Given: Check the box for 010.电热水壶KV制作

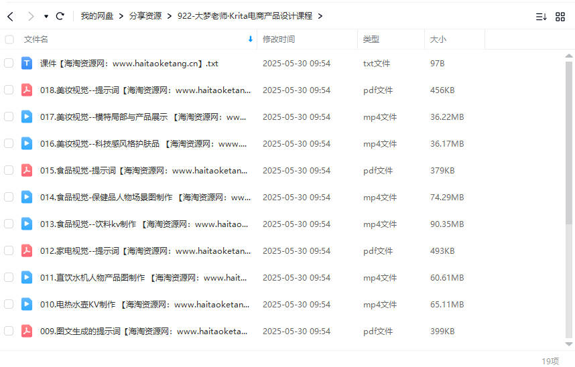Looking at the screenshot, I should pyautogui.click(x=9, y=304).
